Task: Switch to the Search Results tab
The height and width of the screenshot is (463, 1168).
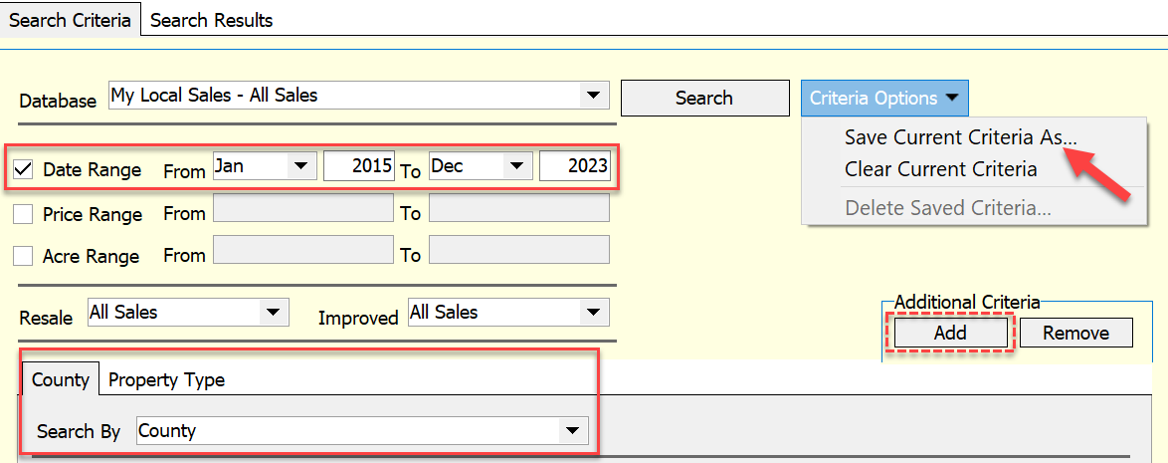Action: [x=212, y=20]
